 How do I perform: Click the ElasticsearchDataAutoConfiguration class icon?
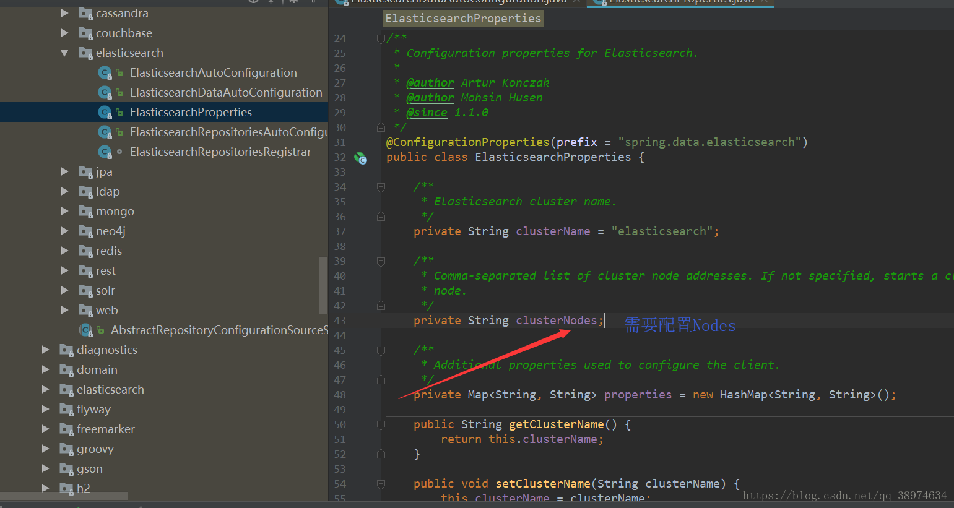tap(105, 93)
